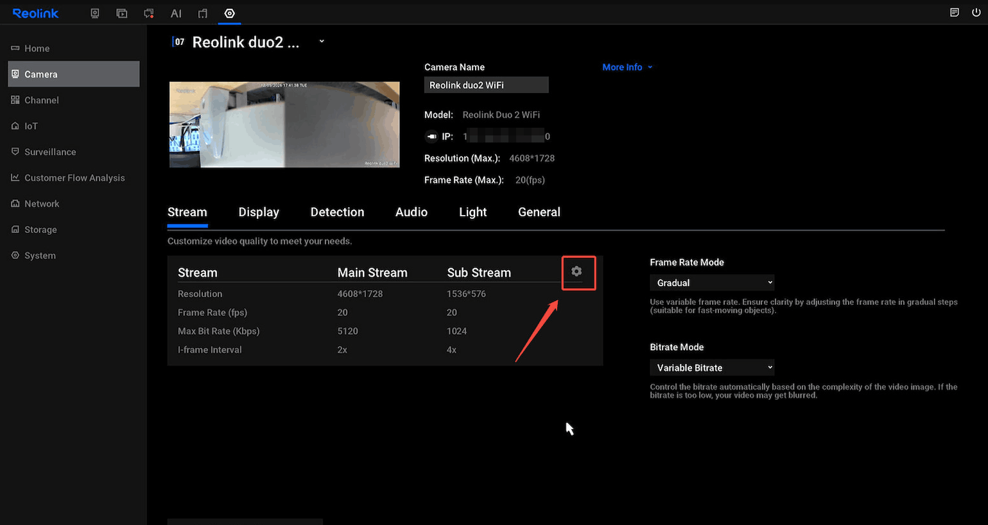Image resolution: width=988 pixels, height=525 pixels.
Task: Click I-frame Interval value 4x
Action: tap(451, 350)
